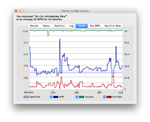Uncheck the Accuracy checkbox
This screenshot has width=150, height=122.
(x=77, y=97)
